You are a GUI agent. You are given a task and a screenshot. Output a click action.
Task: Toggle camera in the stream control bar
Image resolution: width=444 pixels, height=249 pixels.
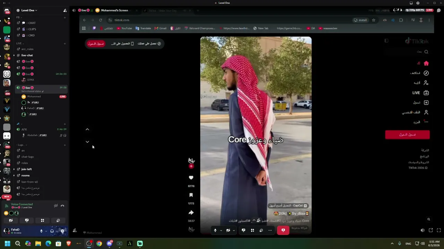click(228, 230)
